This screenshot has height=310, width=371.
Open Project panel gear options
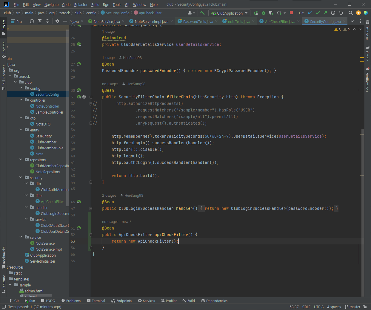(57, 21)
